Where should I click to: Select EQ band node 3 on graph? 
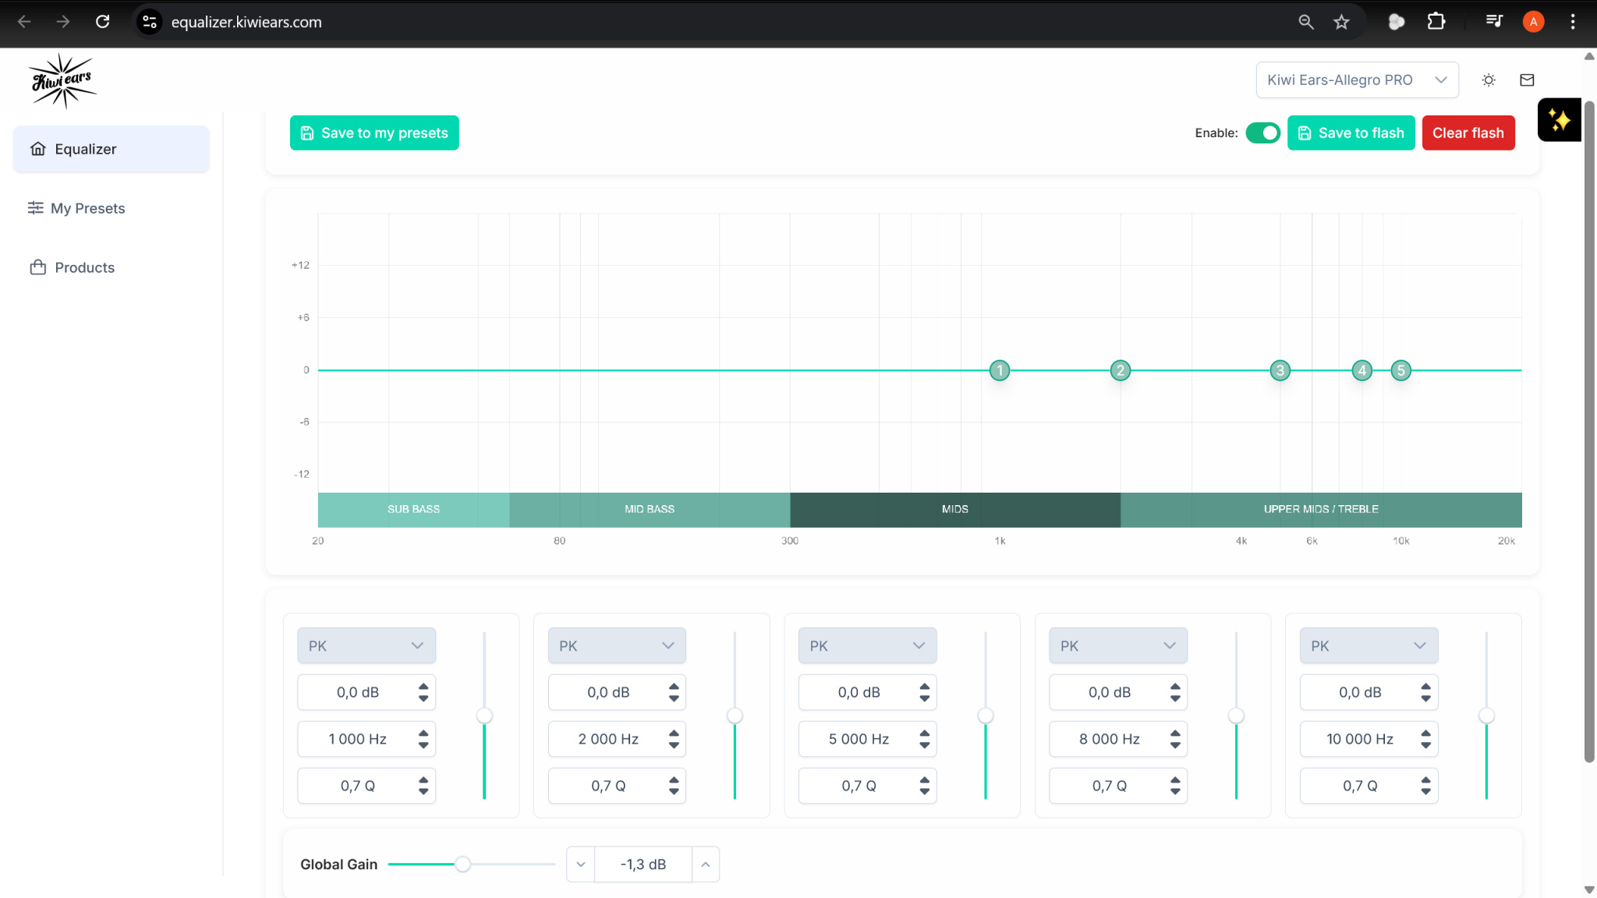(x=1280, y=370)
